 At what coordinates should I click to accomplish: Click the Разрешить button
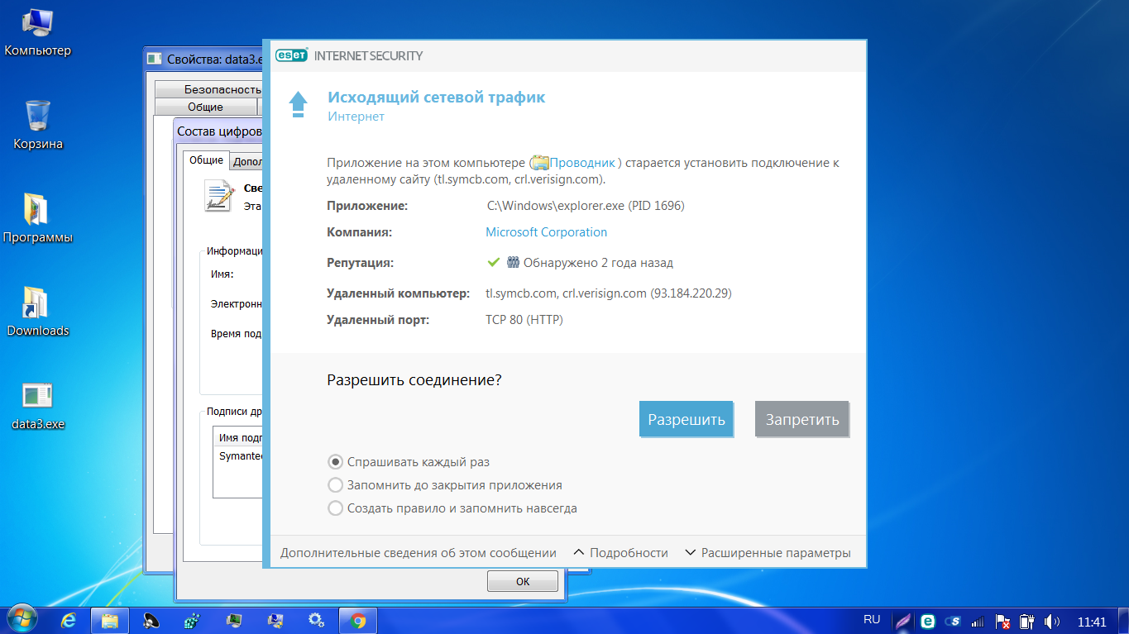tap(686, 419)
